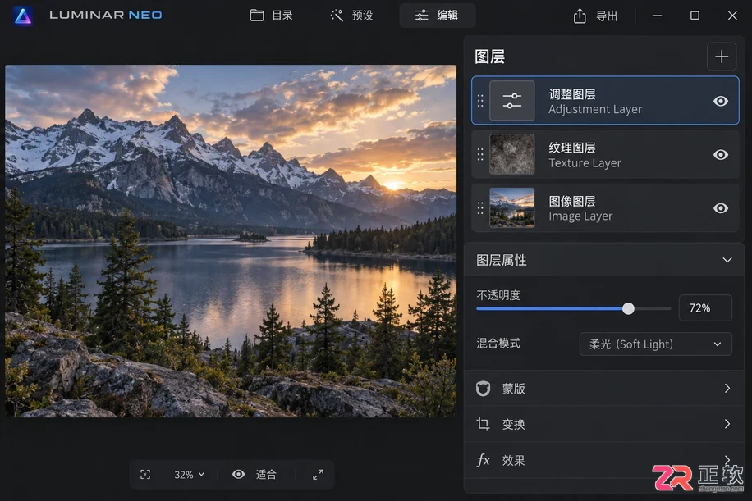This screenshot has width=752, height=501.
Task: Select the 图像图层 Image Layer row
Action: pos(605,208)
